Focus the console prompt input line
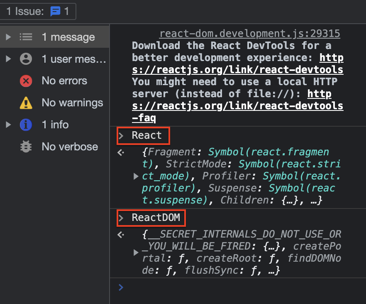366x304 pixels. [238, 287]
